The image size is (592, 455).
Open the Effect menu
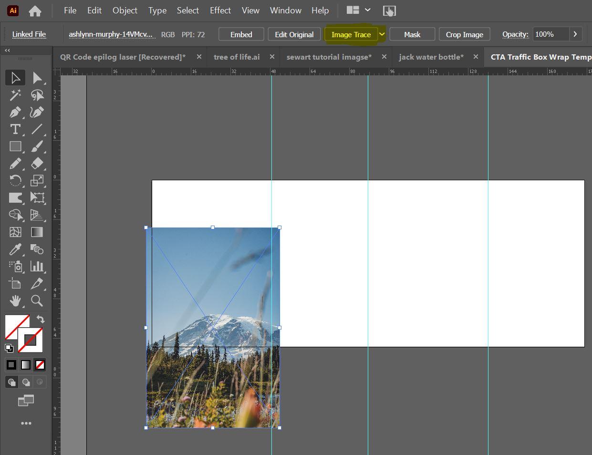coord(220,10)
